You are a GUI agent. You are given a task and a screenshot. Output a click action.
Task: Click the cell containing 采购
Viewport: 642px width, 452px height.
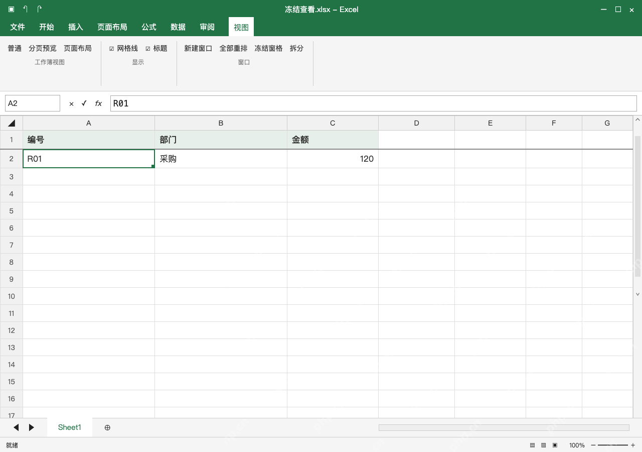(x=221, y=159)
